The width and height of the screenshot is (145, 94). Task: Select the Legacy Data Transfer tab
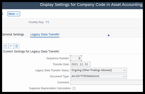point(45,34)
